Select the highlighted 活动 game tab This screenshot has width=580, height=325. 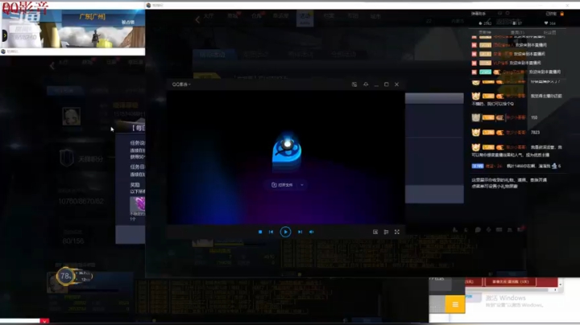tap(304, 18)
